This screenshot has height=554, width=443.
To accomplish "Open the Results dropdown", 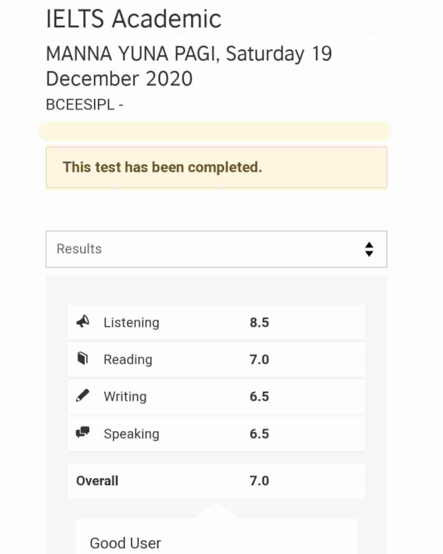I will [216, 249].
